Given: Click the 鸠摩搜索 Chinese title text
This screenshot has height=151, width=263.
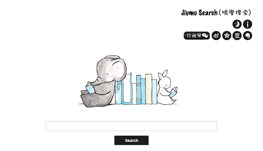Looking at the screenshot, I should [x=235, y=13].
